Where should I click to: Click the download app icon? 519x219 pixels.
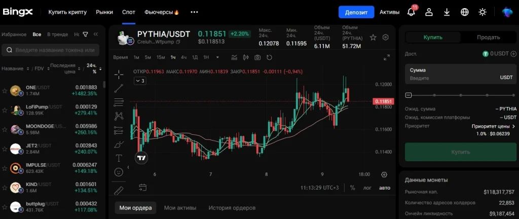[447, 12]
